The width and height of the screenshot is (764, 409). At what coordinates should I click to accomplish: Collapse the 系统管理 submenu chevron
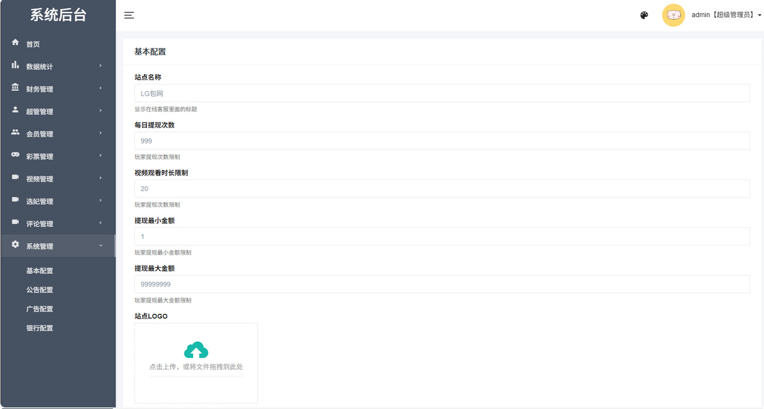coord(100,246)
